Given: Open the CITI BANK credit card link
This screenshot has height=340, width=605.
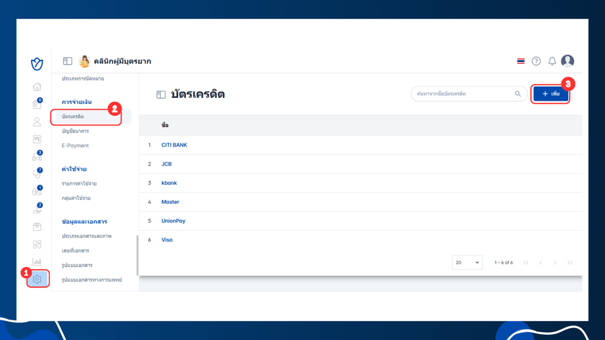Looking at the screenshot, I should coord(174,145).
